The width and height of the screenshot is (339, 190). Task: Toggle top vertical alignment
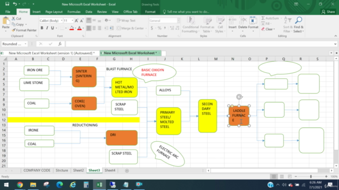click(88, 21)
